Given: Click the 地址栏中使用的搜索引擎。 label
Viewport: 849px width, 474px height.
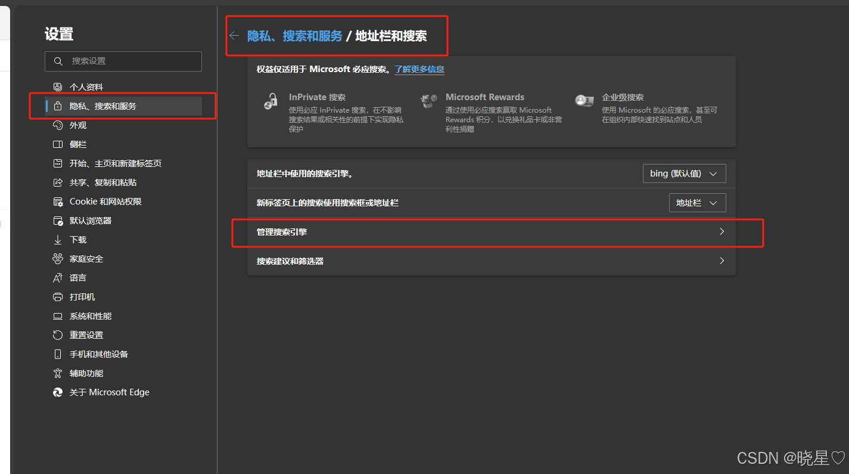Looking at the screenshot, I should click(x=305, y=174).
